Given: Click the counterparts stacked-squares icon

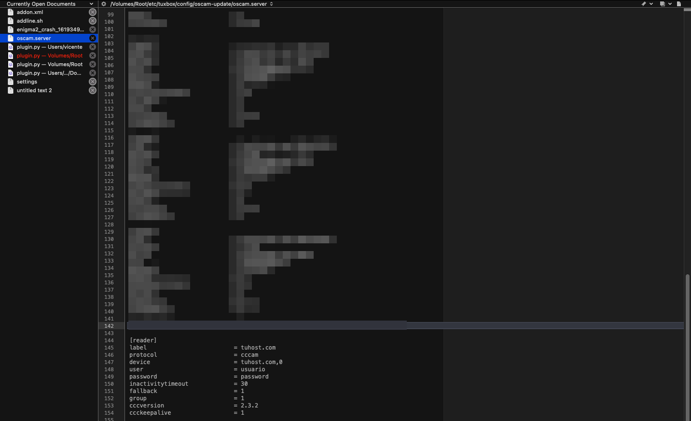Looking at the screenshot, I should (662, 4).
